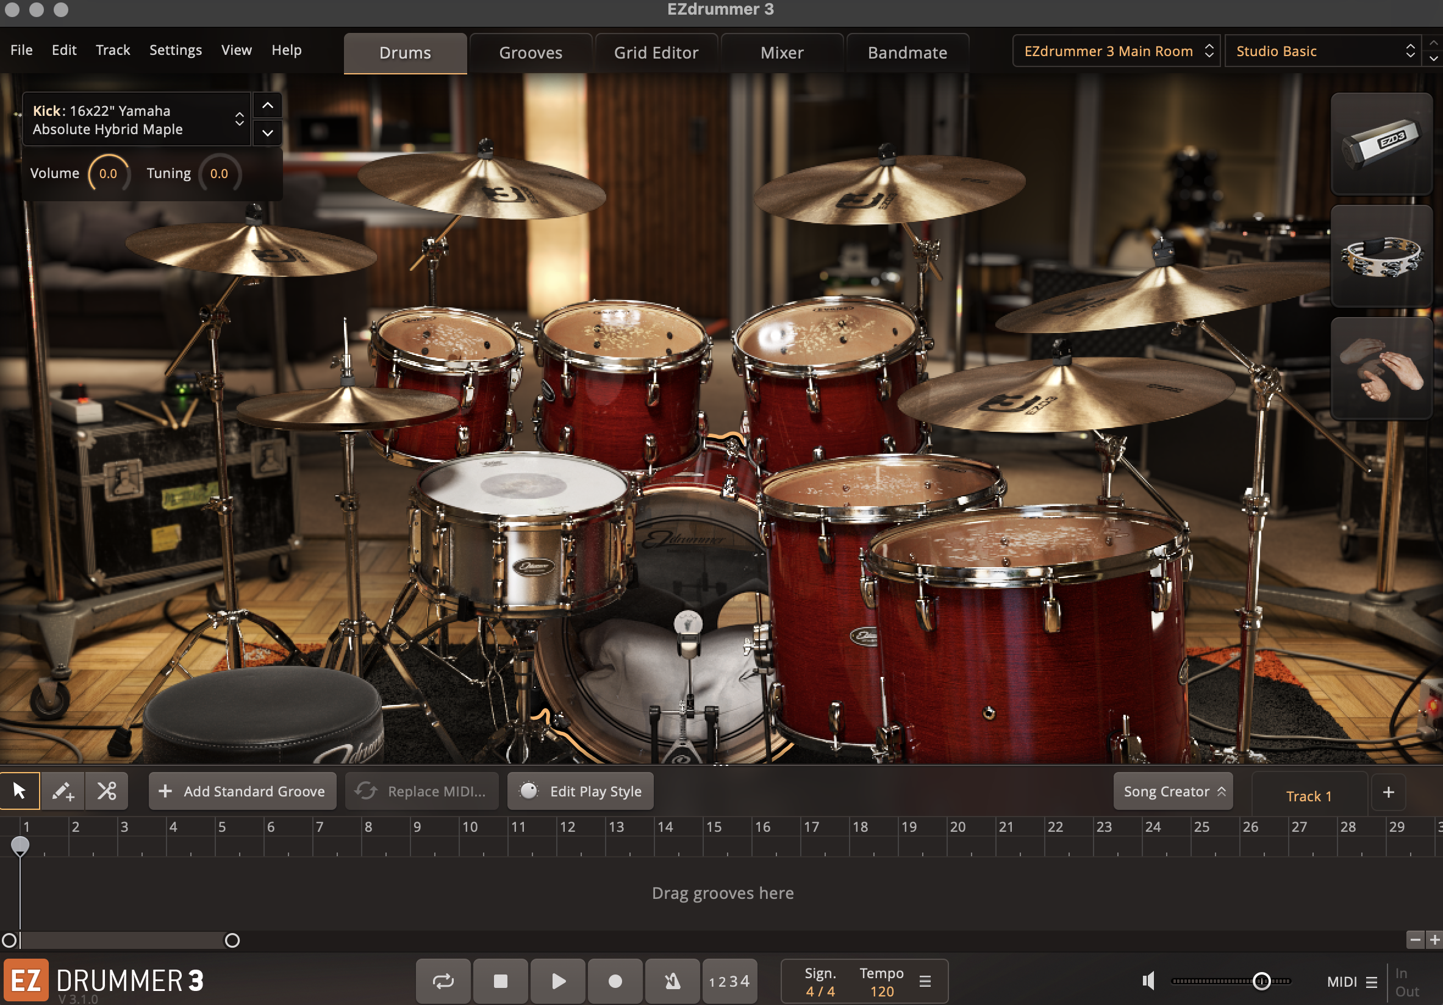This screenshot has height=1005, width=1443.
Task: Toggle the metronome
Action: pos(672,981)
